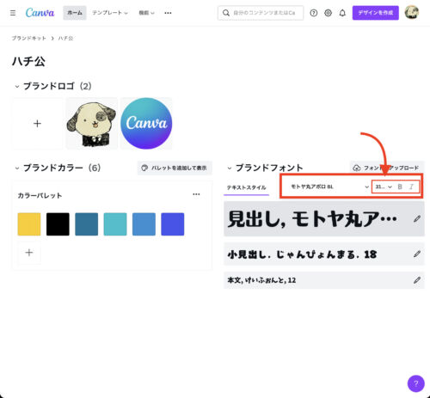The height and width of the screenshot is (398, 430).
Task: Edit the 小見出し subheading font style
Action: pyautogui.click(x=417, y=254)
